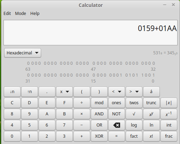Click the AND button
The height and width of the screenshot is (144, 180).
pos(99,114)
